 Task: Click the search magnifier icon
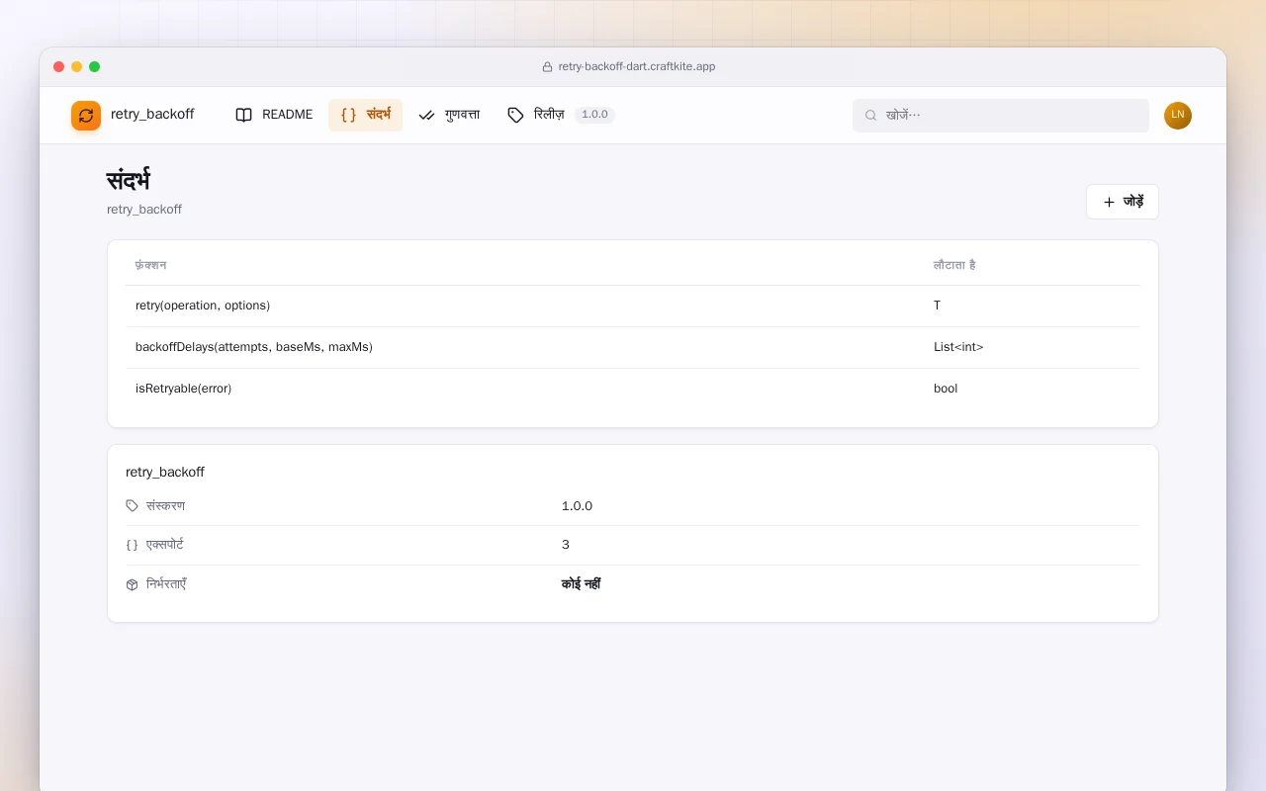(x=871, y=116)
